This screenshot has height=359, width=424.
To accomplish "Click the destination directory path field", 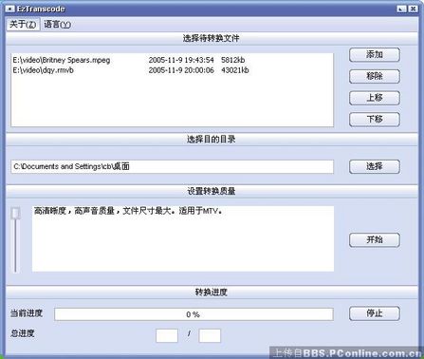I will pos(173,166).
